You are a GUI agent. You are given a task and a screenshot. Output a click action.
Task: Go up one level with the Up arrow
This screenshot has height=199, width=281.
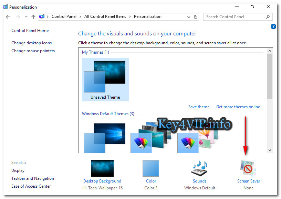[x=33, y=17]
